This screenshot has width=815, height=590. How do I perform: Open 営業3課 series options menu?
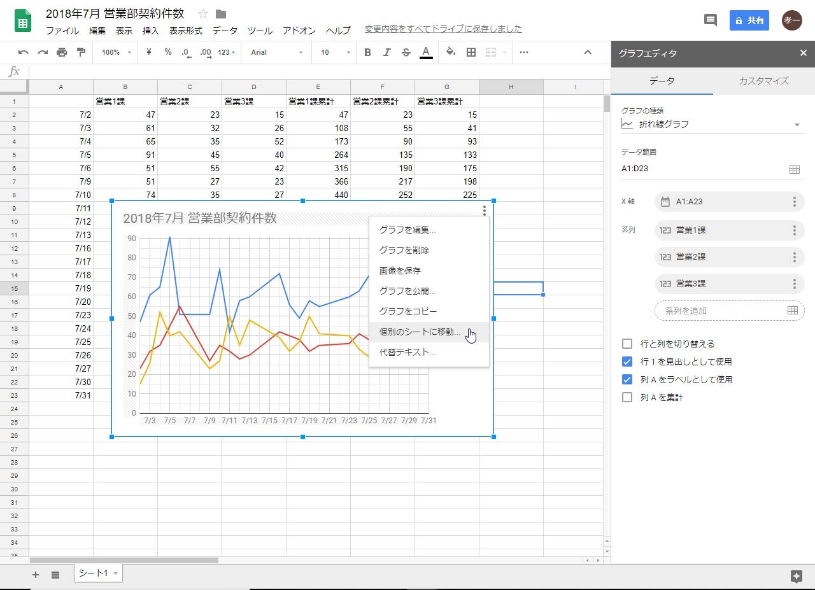coord(794,284)
